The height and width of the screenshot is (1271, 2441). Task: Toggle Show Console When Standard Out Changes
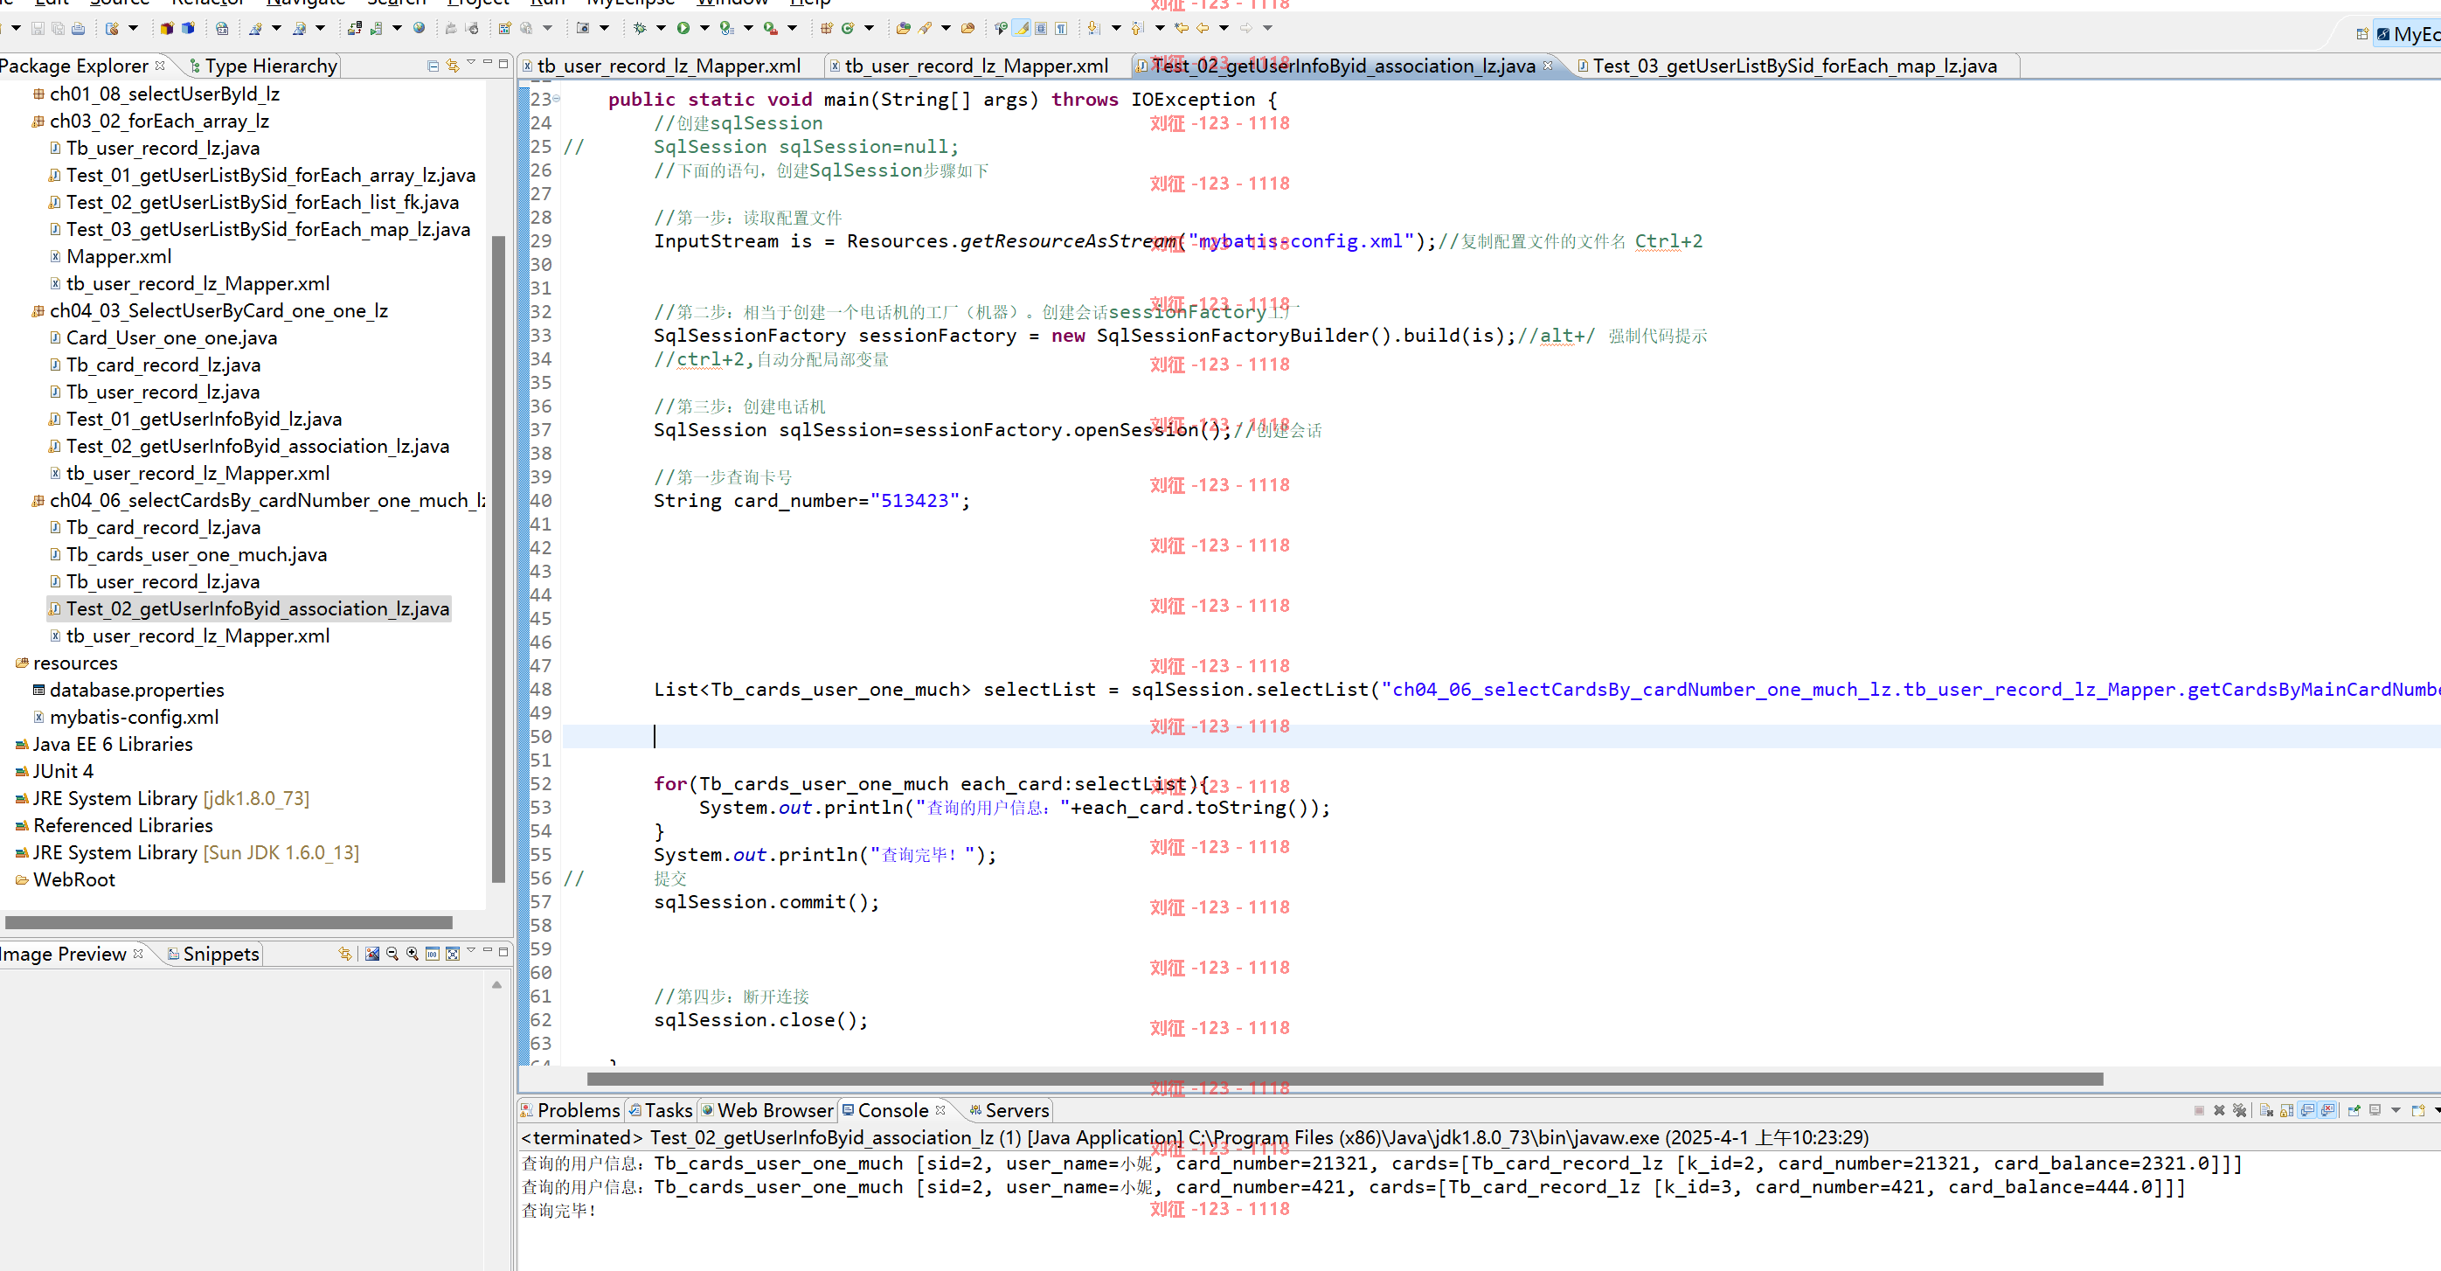click(2307, 1111)
